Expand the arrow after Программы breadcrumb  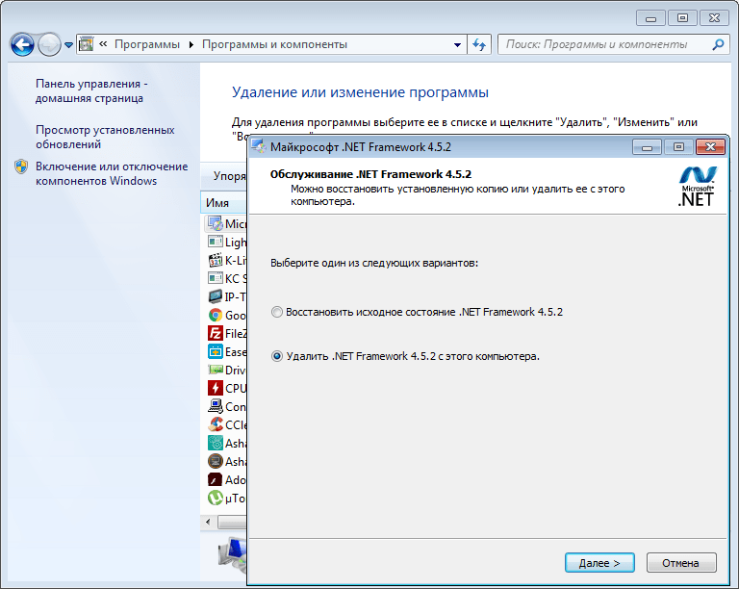click(191, 45)
